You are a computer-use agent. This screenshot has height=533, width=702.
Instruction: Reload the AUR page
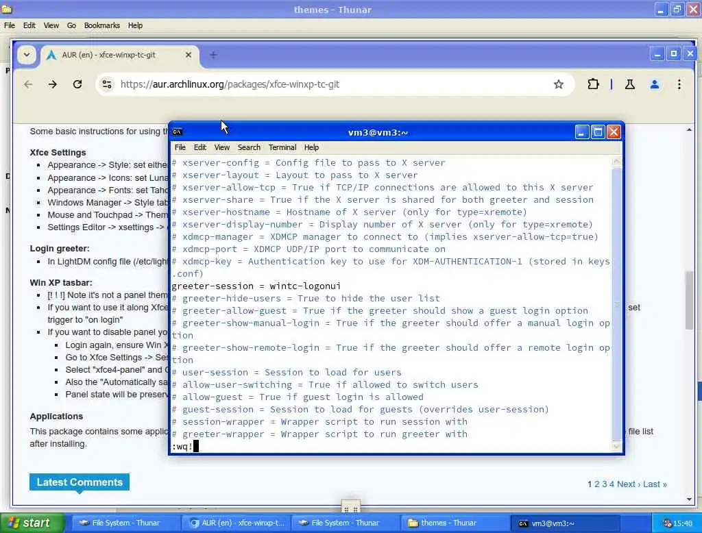(77, 84)
